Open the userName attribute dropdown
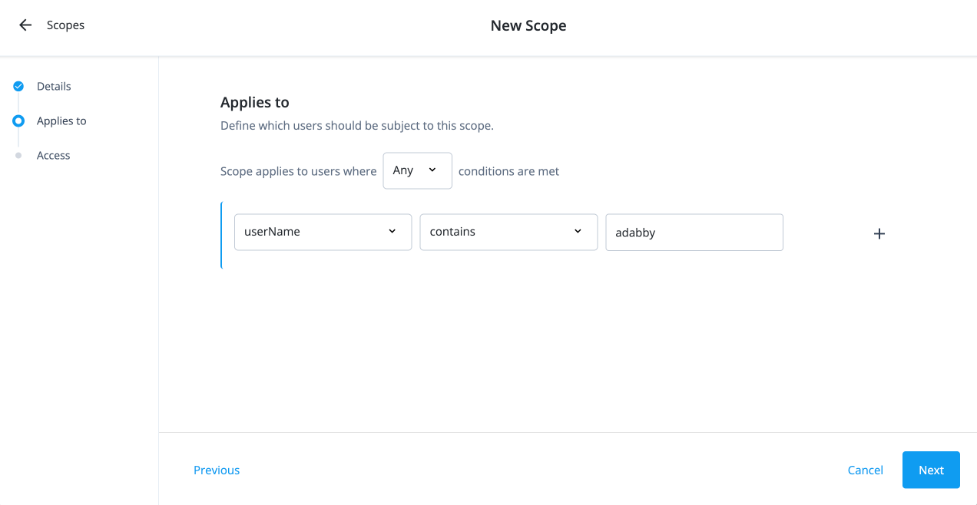977x505 pixels. coord(323,231)
